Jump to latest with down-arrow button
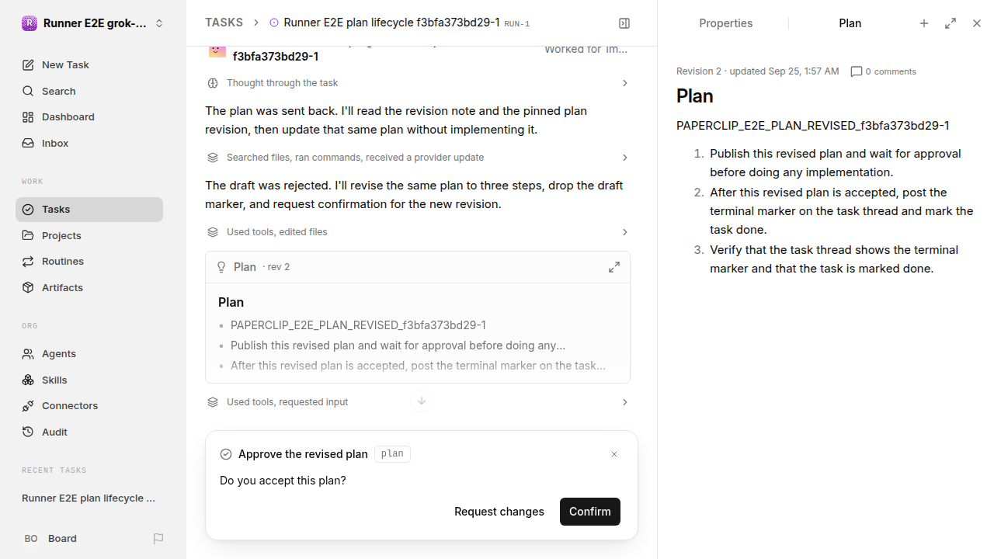994x559 pixels. pyautogui.click(x=422, y=401)
